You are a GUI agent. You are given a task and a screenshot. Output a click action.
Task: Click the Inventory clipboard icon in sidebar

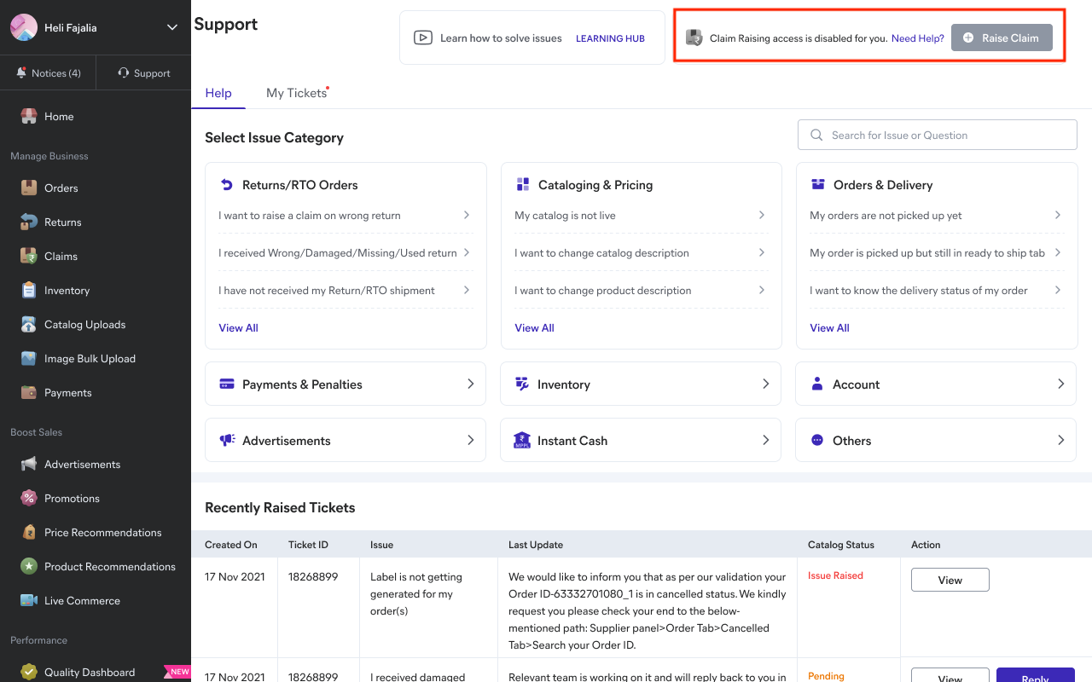click(29, 291)
